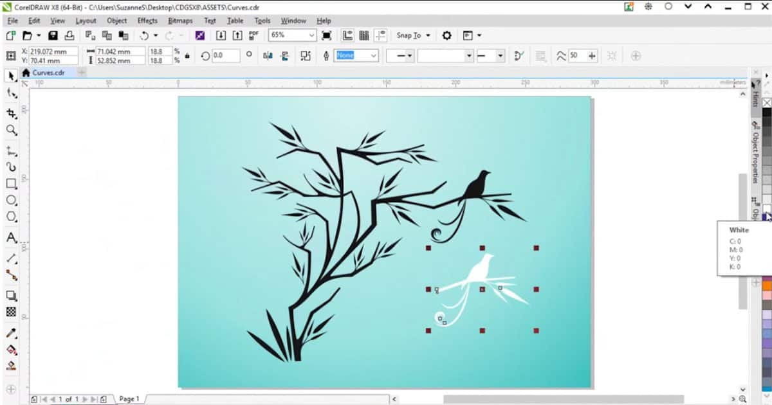Toggle Show Guidelines button
772x405 pixels.
point(382,35)
